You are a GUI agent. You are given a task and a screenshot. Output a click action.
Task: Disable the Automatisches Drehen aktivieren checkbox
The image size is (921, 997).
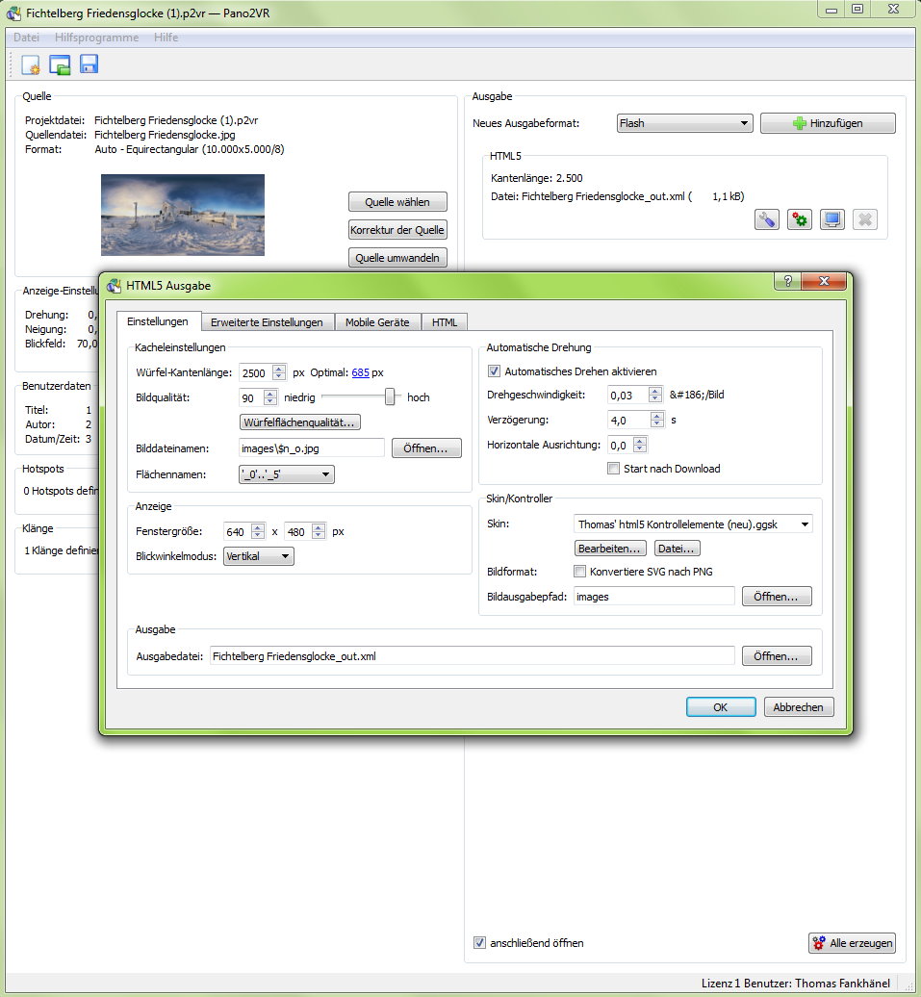coord(495,371)
